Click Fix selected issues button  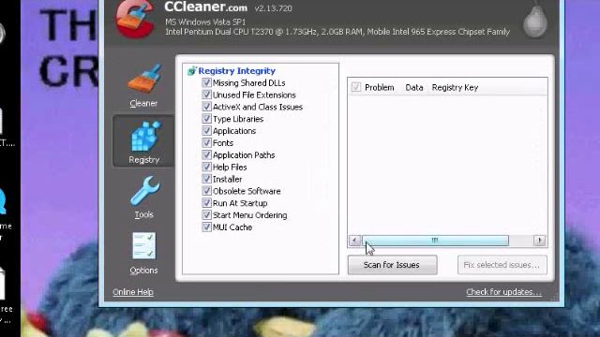pos(502,265)
